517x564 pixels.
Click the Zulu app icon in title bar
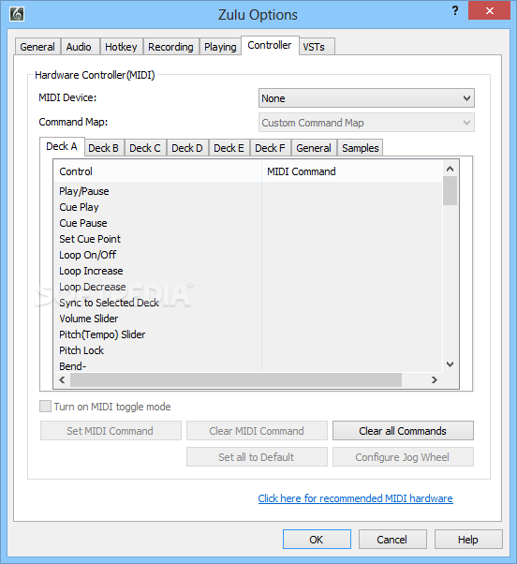click(x=17, y=14)
